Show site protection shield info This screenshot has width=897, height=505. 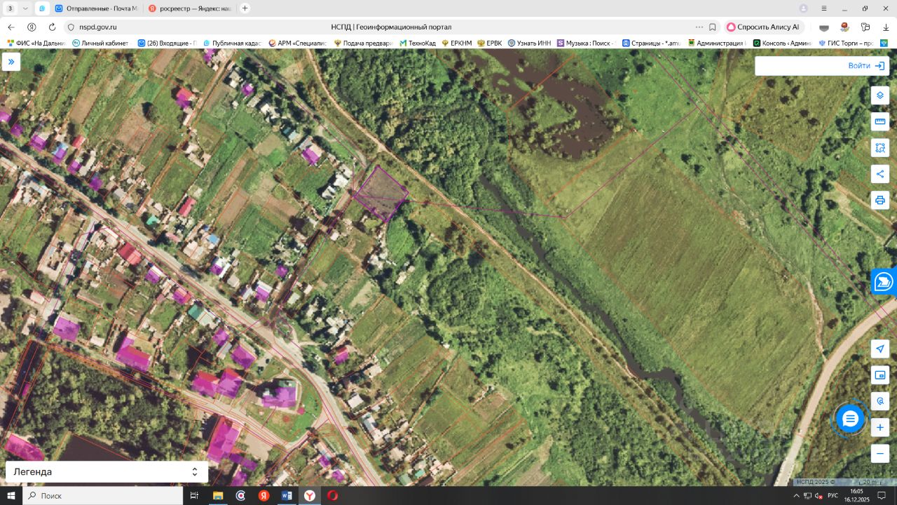pyautogui.click(x=70, y=27)
